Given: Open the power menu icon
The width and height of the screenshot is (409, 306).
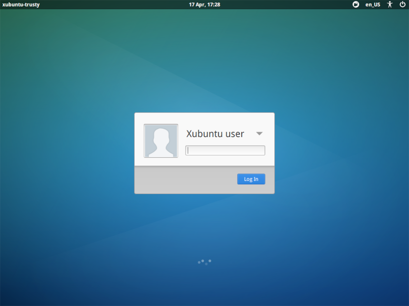Looking at the screenshot, I should click(402, 5).
